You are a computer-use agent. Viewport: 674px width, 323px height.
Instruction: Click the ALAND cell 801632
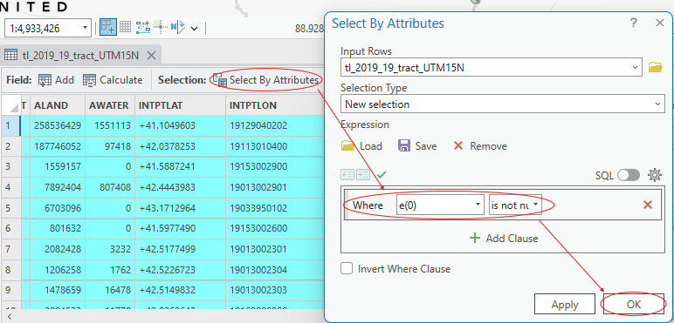tap(57, 229)
